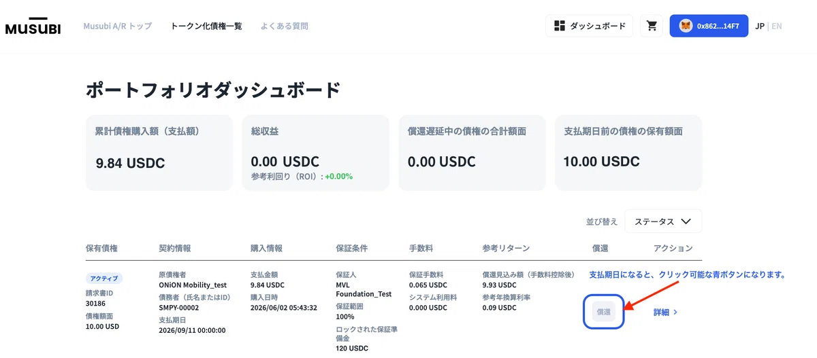This screenshot has height=358, width=817.
Task: Click the 累計債権購入額 summary card
Action: [x=159, y=153]
